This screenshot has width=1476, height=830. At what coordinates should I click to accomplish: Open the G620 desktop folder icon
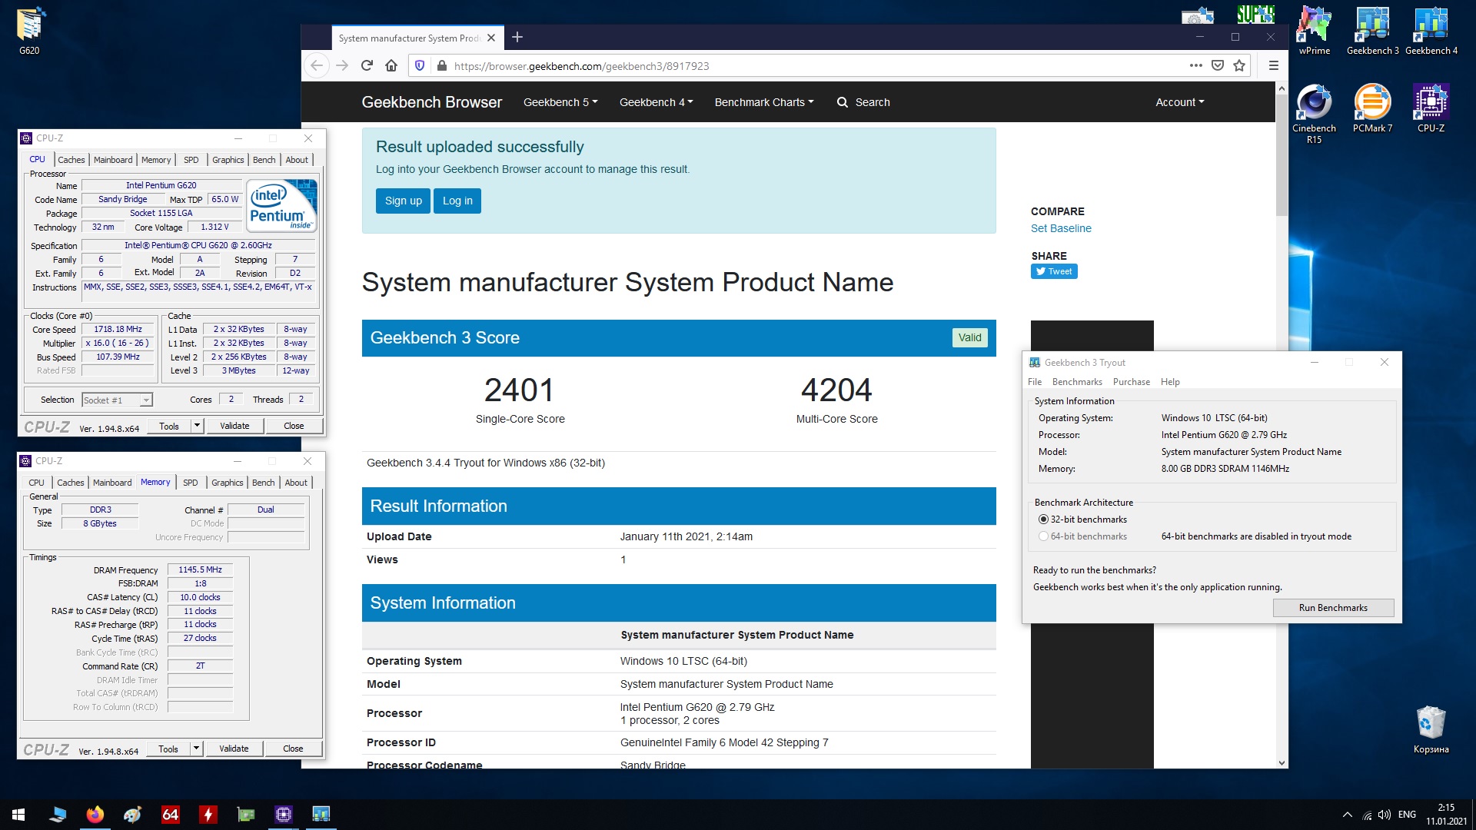click(x=29, y=31)
